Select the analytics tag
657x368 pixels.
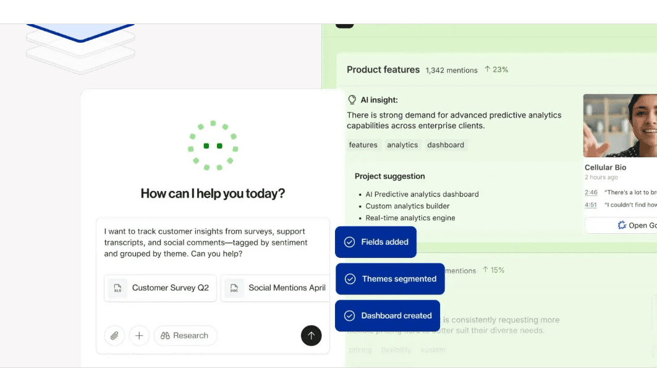pos(402,145)
